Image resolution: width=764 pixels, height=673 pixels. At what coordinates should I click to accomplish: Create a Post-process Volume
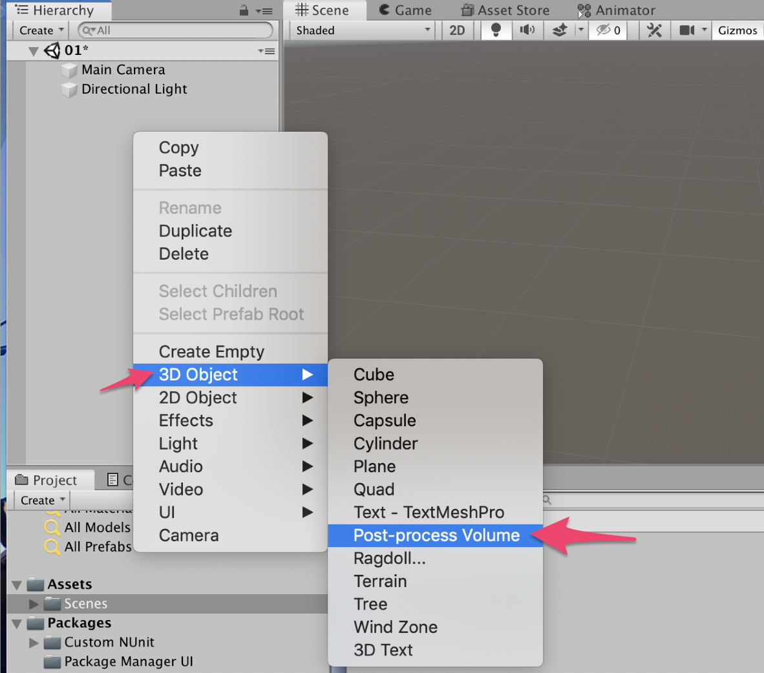436,535
